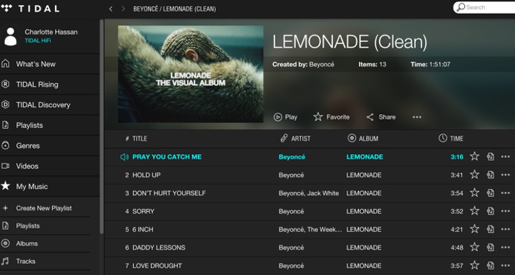Click the user avatar icon
The height and width of the screenshot is (275, 515).
(x=10, y=36)
